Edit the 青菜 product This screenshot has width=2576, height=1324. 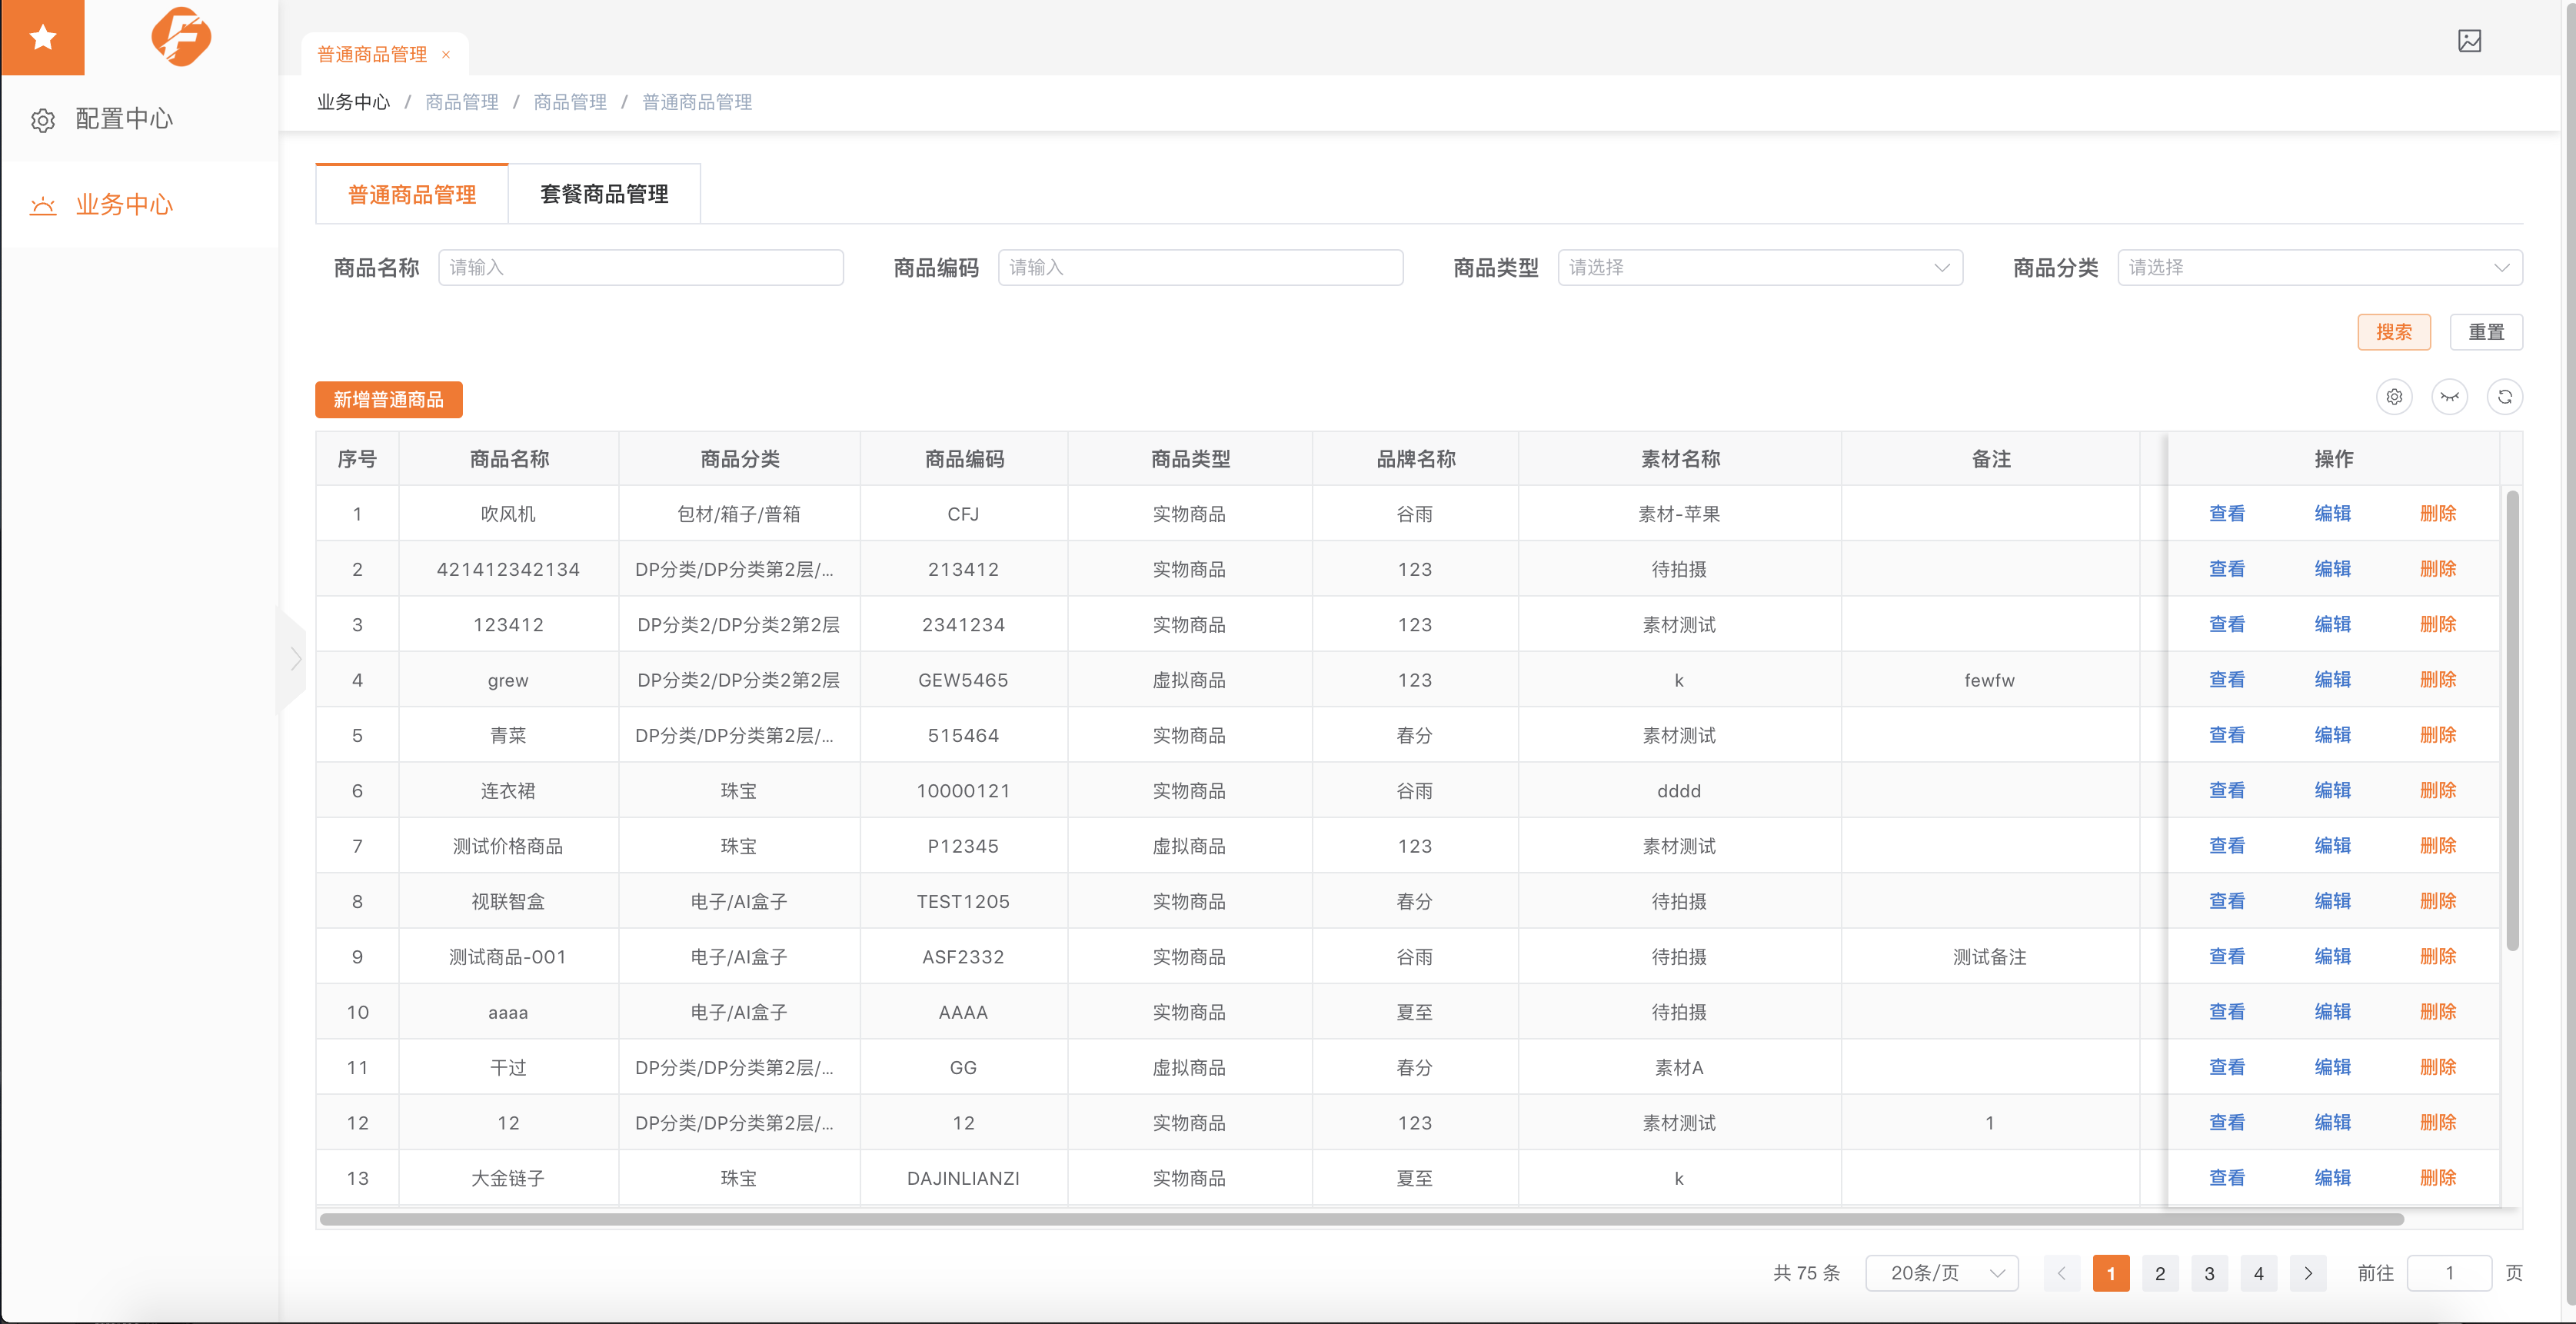tap(2333, 735)
